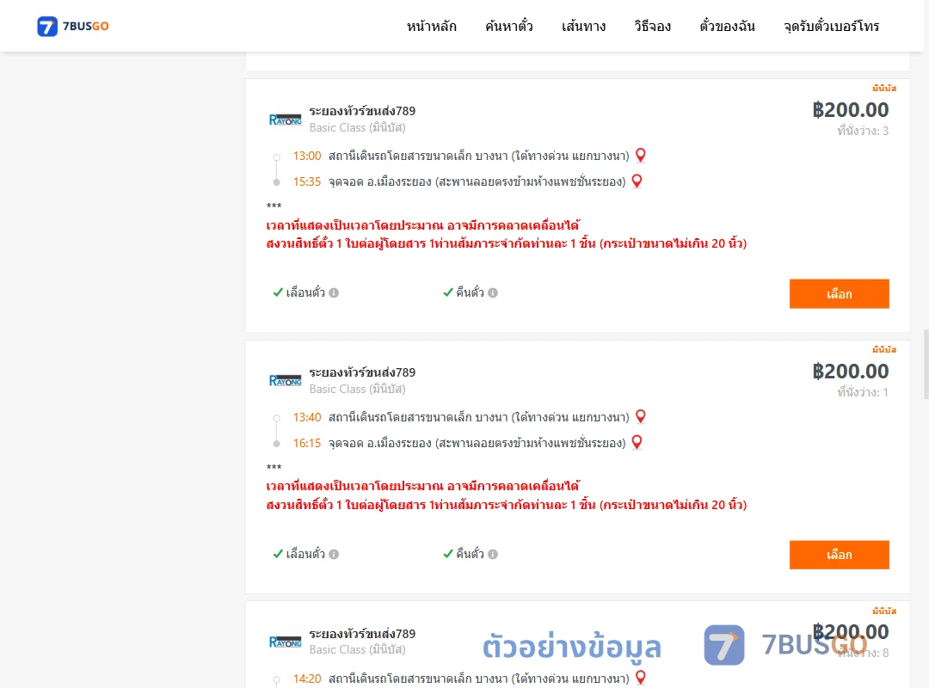The width and height of the screenshot is (929, 688).
Task: Click operator name ระยองทัวร์ขนส่ง789 in 13:40 card
Action: pyautogui.click(x=362, y=372)
